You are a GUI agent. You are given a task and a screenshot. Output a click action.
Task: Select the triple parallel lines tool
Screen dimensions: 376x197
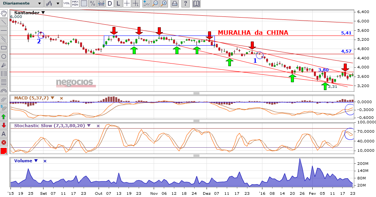pyautogui.click(x=4, y=99)
